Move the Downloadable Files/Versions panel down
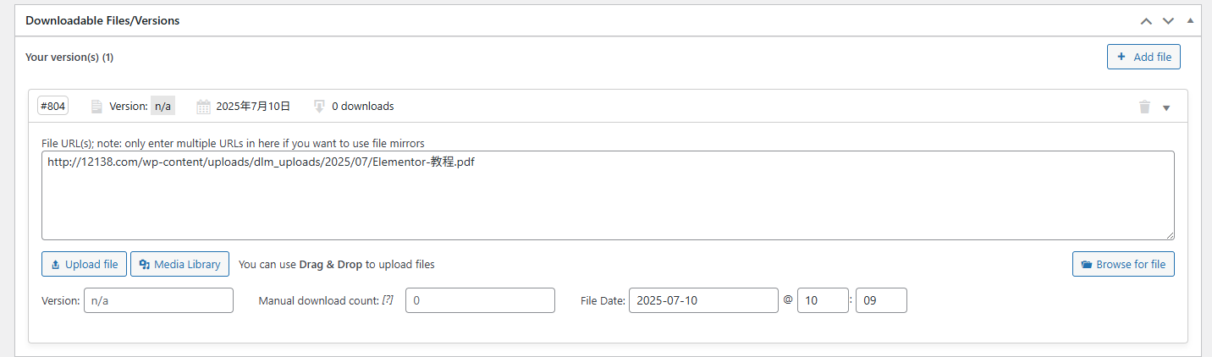The width and height of the screenshot is (1212, 357). coord(1168,20)
